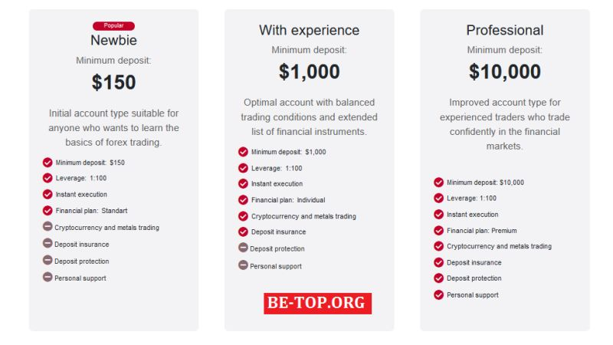Click the minus icon beside Newbie Cryptocurrency and metals trading

(48, 226)
